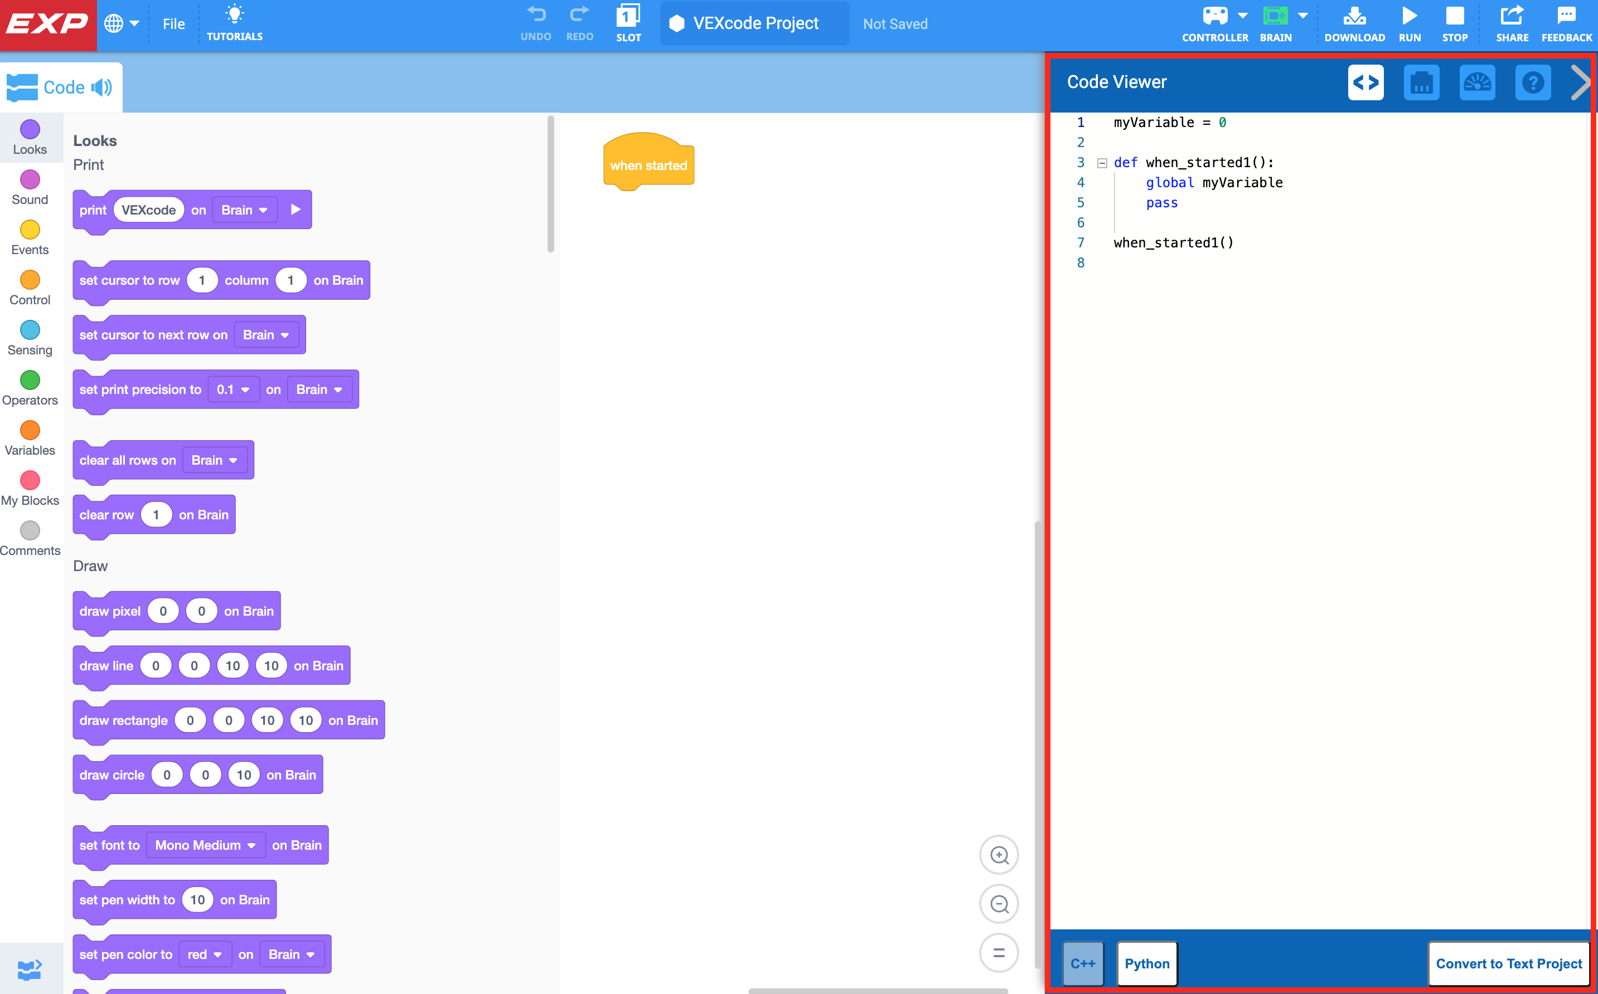Viewport: 1598px width, 994px height.
Task: Mute the block audio speaker
Action: [x=101, y=87]
